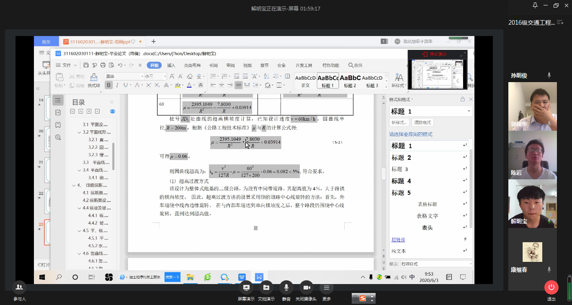Switch to the 审阅 ribbon tab
572x305 pixels.
point(230,65)
